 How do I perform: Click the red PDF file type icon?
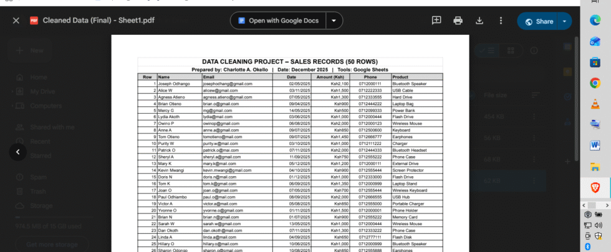point(34,21)
